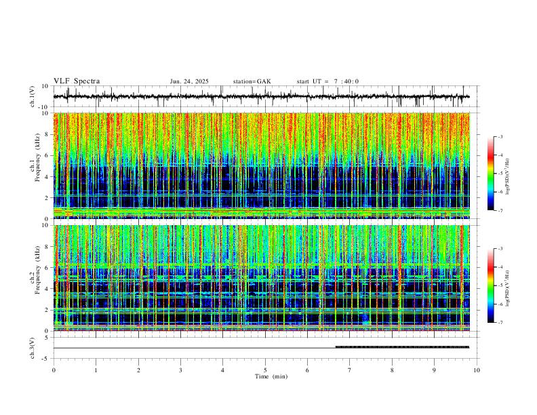Viewport: 537px width, 415px height.
Task: Click the ch.3 flat signal trace
Action: [x=261, y=348]
